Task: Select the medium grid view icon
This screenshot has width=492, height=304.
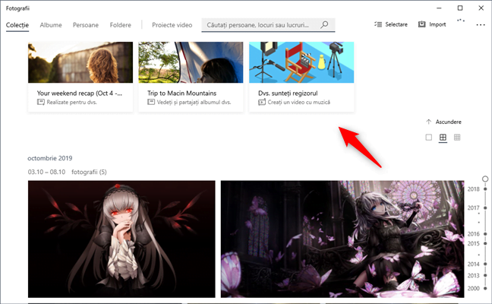Action: click(x=443, y=138)
